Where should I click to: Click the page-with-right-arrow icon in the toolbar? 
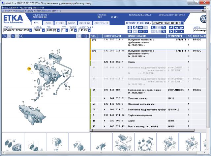tap(182, 28)
